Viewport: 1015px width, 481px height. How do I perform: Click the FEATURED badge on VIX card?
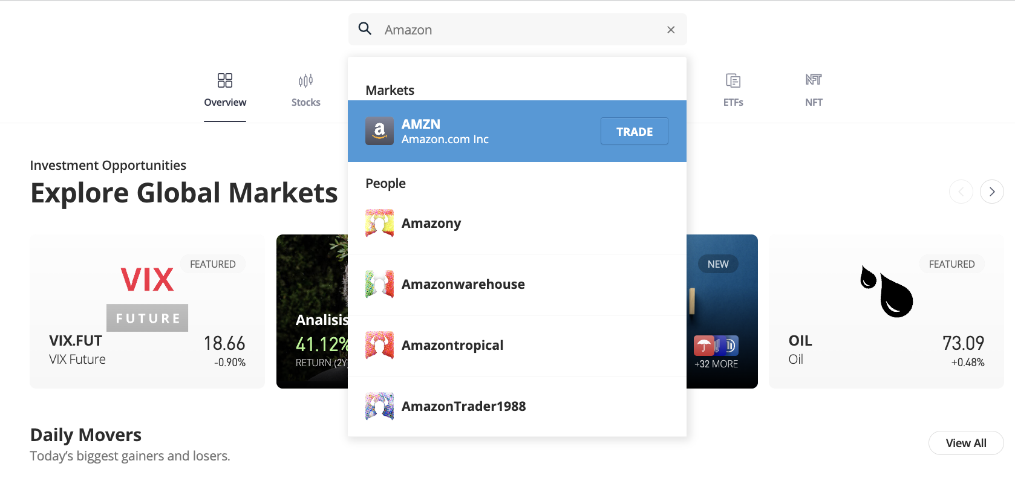point(213,264)
